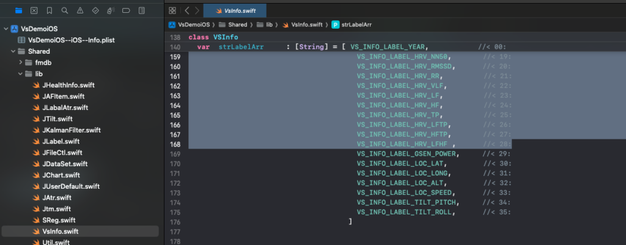Collapse the lib folder
This screenshot has width=626, height=245.
click(x=20, y=74)
